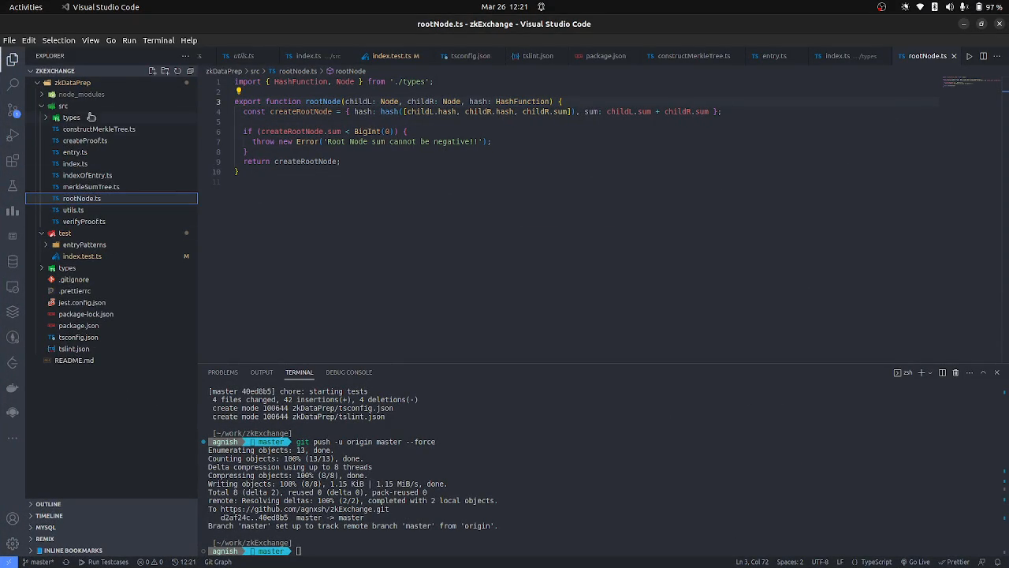This screenshot has height=568, width=1009.
Task: Open Source Control view with badge
Action: point(13,110)
